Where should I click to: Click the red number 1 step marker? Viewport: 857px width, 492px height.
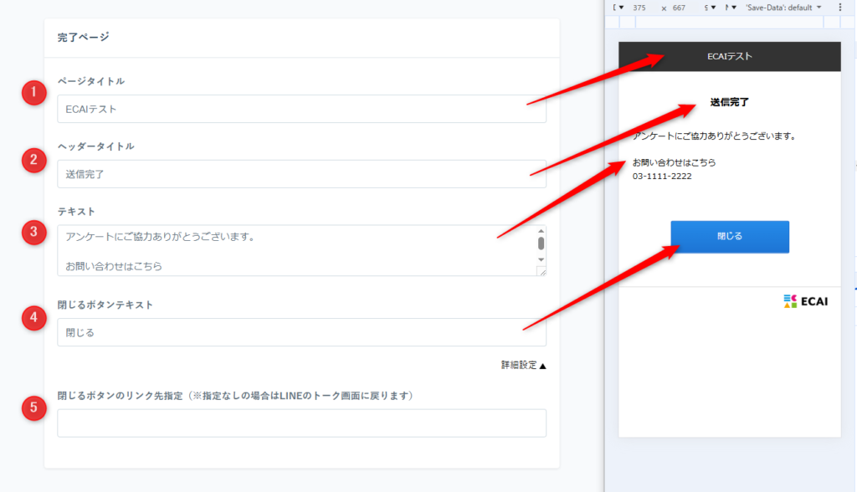(x=33, y=93)
